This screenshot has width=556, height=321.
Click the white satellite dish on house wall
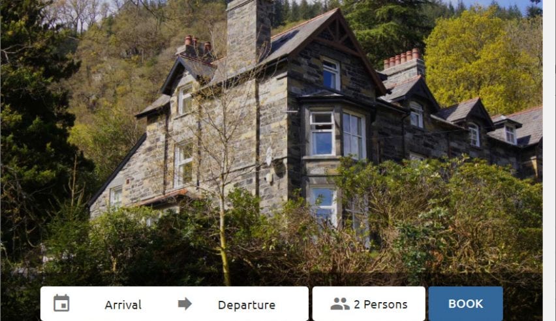pos(269,156)
